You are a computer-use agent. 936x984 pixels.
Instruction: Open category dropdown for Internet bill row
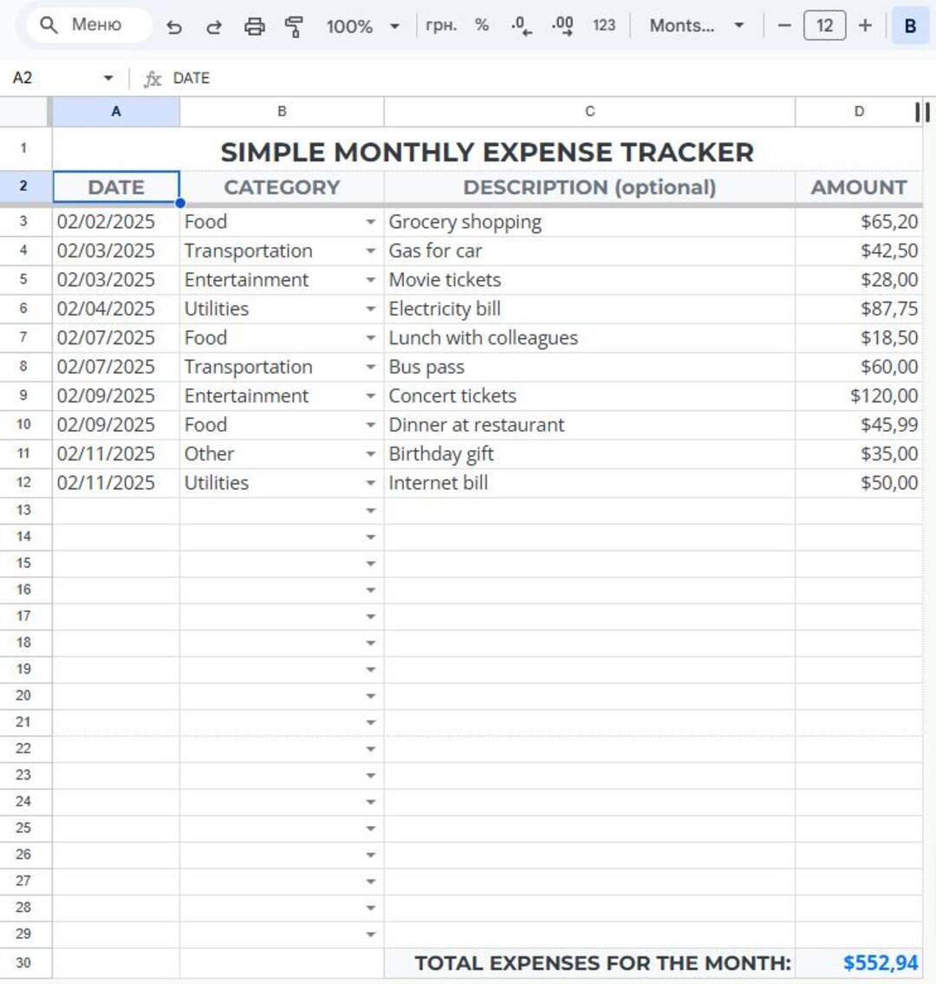click(371, 483)
